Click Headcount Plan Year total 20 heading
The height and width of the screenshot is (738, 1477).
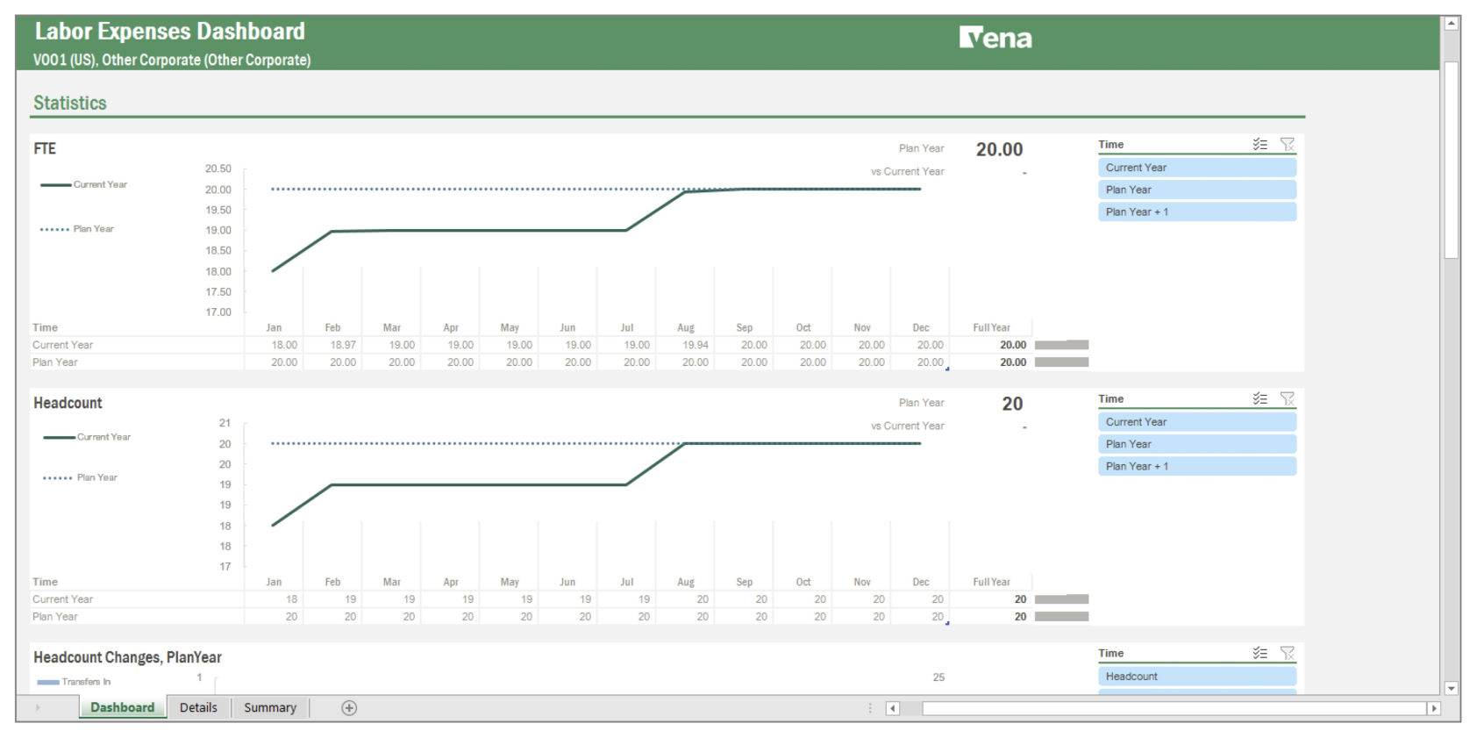pos(1012,404)
